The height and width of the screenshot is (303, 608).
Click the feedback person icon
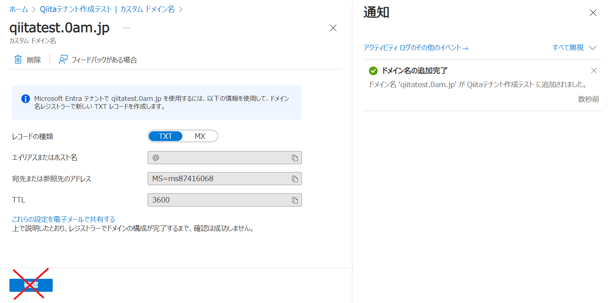click(x=63, y=60)
